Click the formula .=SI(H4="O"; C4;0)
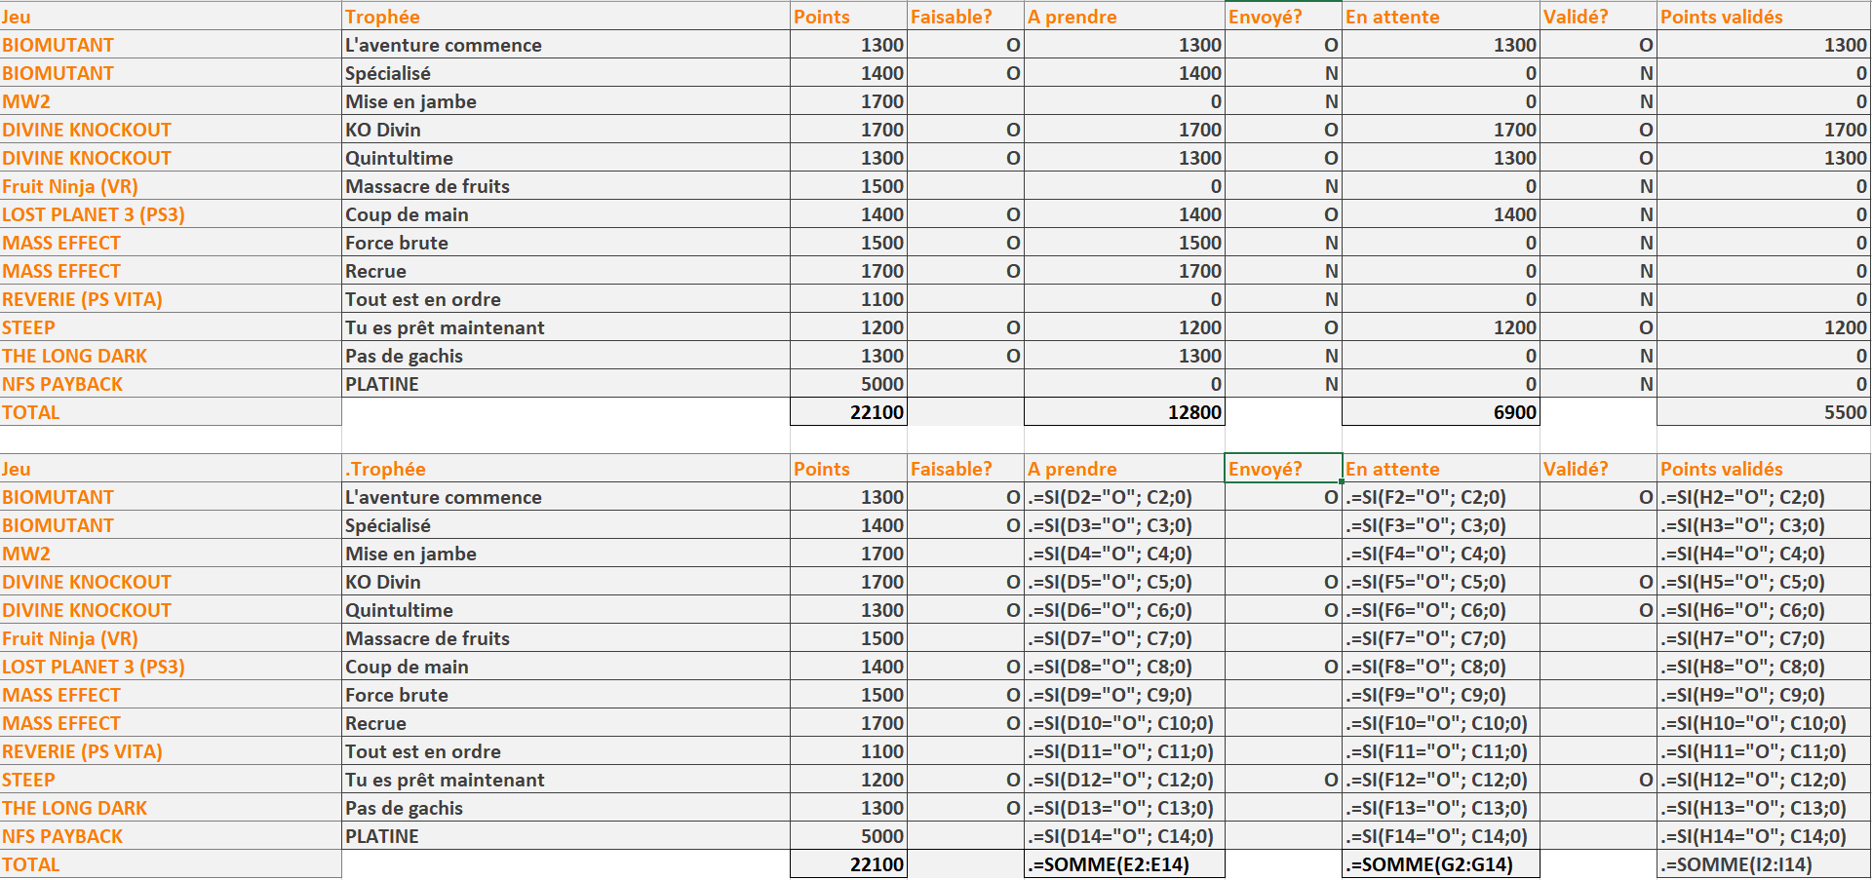Screen dimensions: 1872x880 click(1763, 554)
